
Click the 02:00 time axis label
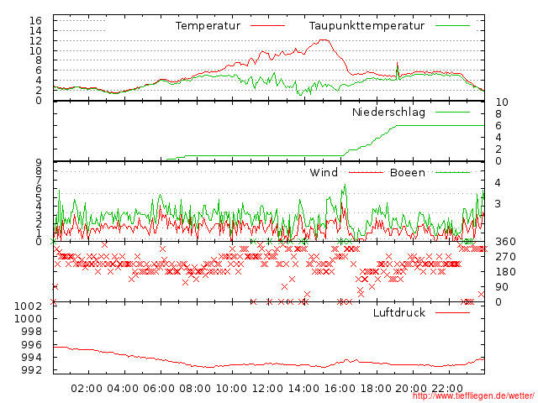(x=87, y=389)
